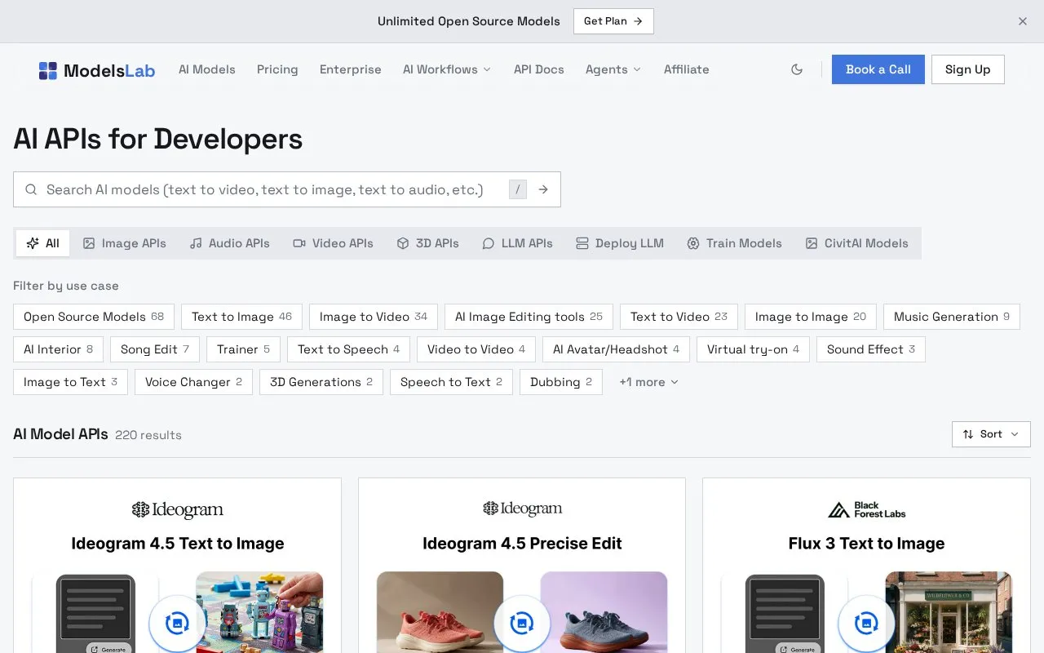
Task: Open the AI Workflows dropdown menu
Action: click(x=447, y=69)
